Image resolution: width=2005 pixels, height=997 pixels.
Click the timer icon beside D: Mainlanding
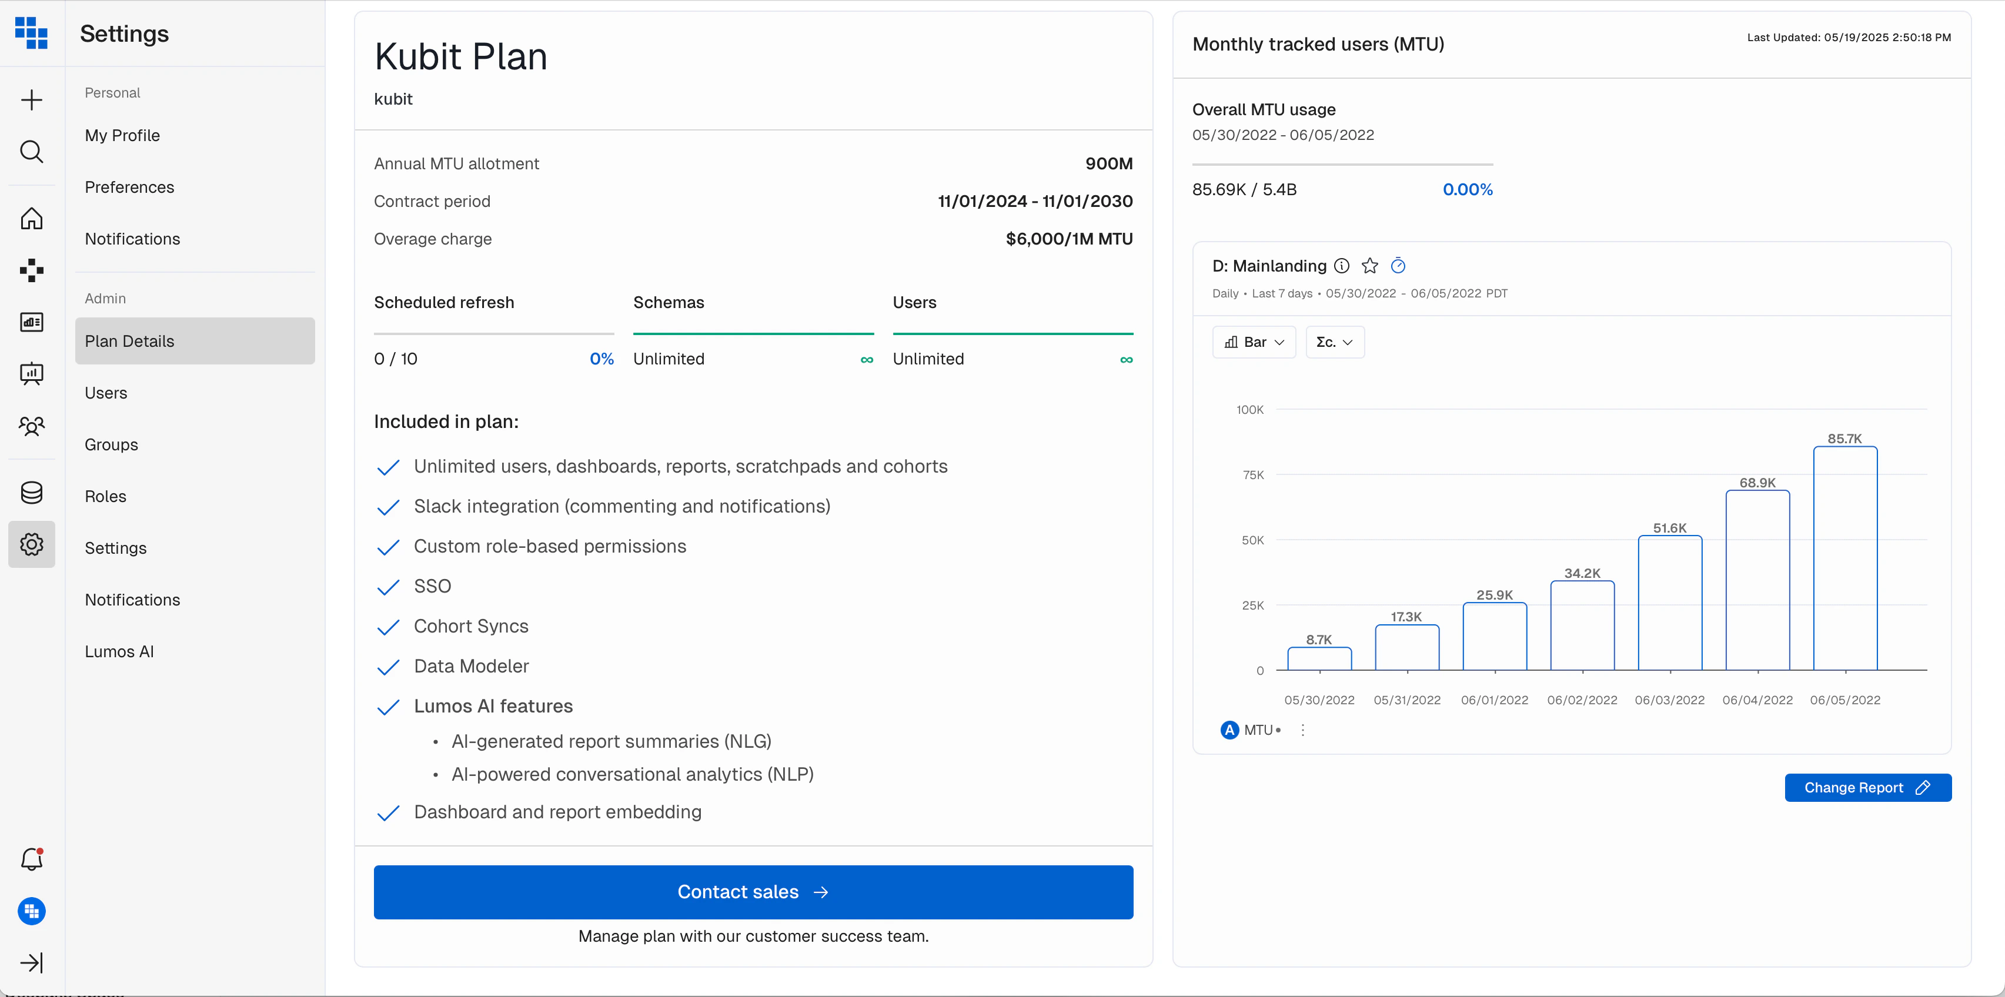(x=1398, y=266)
